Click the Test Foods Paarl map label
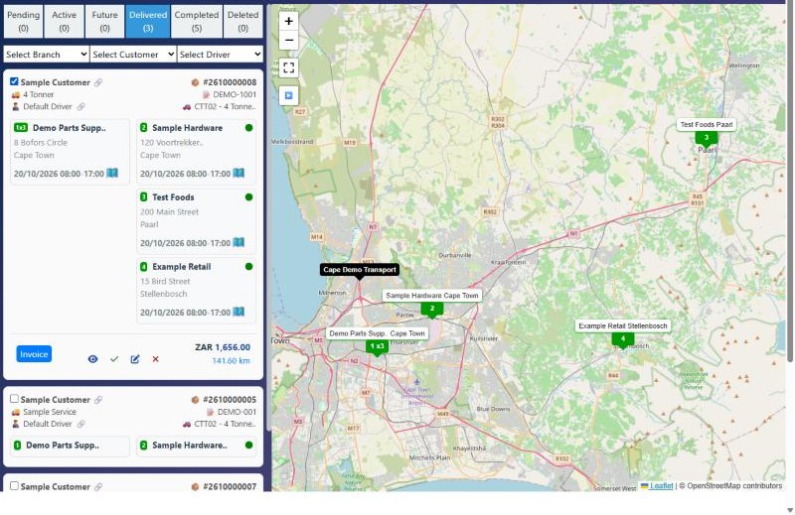 tap(707, 125)
